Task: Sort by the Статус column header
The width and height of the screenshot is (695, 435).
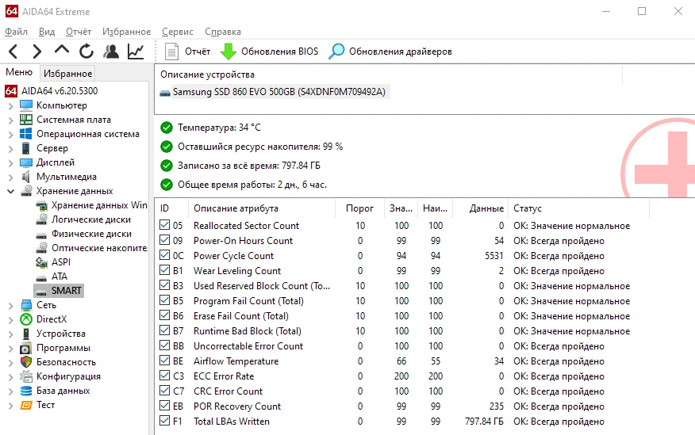Action: coord(528,208)
